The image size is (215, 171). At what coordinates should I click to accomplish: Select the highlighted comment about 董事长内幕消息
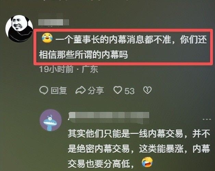[x=123, y=47]
